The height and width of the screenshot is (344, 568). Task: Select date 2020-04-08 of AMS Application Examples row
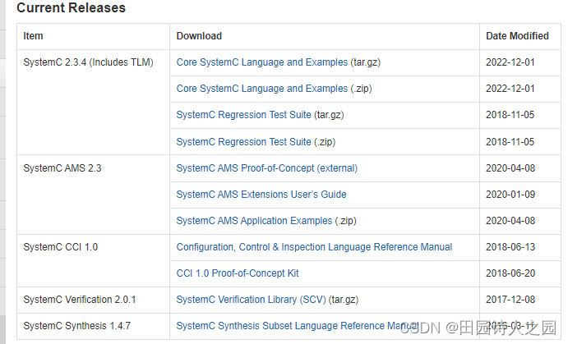tap(510, 221)
